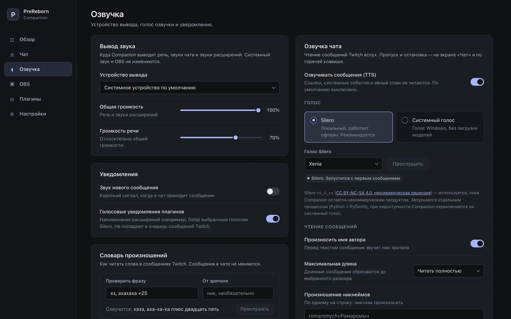Screen dimensions: 511x319
Task: Click the PreReborn "P" logo icon
Action: (x=13, y=14)
